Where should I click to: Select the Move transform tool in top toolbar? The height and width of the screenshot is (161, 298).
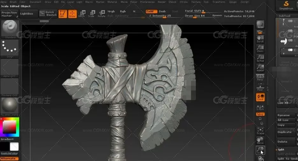click(82, 14)
